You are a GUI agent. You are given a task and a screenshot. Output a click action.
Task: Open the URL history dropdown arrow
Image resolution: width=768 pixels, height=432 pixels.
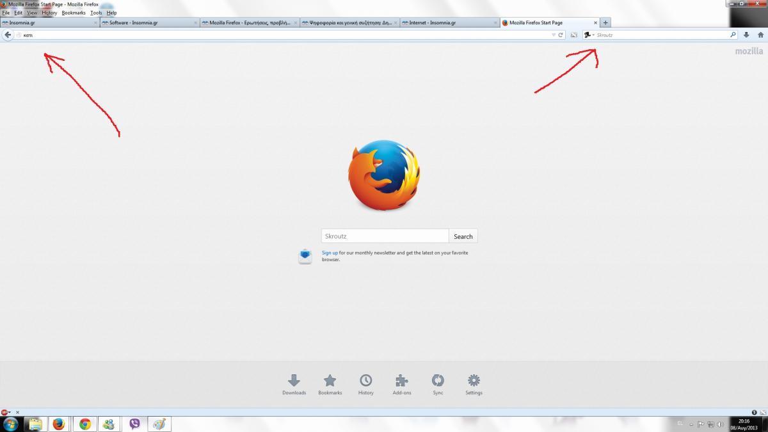pos(554,35)
